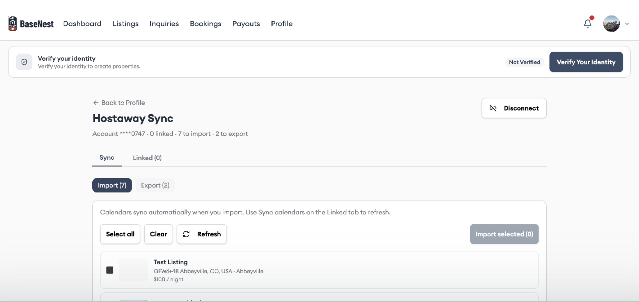Disconnect the Hostaway account
This screenshot has width=639, height=302.
coord(514,108)
